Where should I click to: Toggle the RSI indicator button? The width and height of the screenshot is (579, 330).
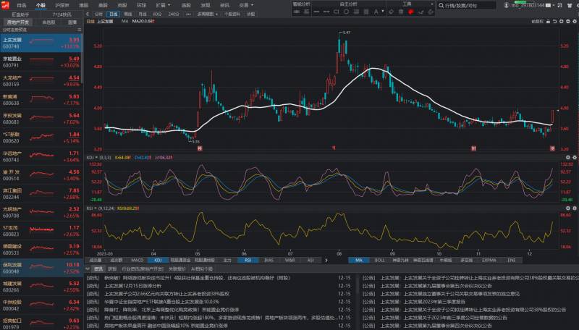point(248,261)
